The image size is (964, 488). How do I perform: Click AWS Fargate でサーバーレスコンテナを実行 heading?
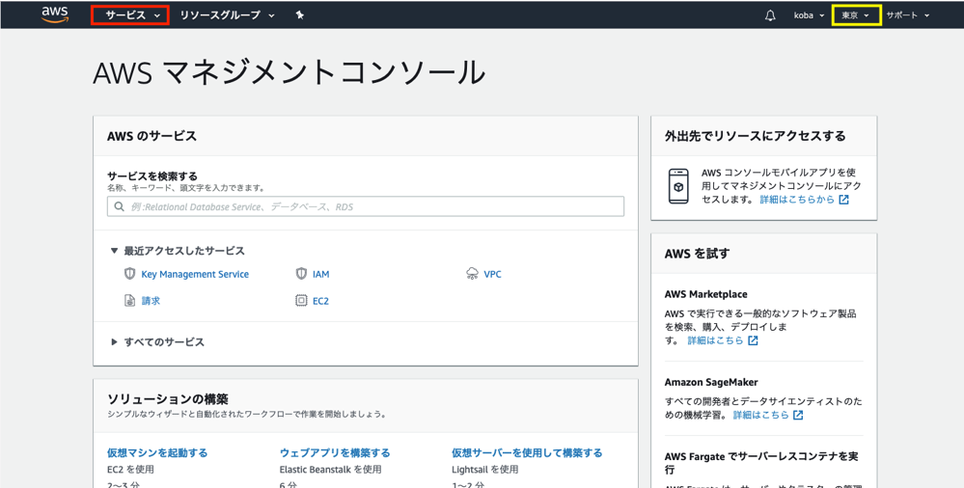(761, 463)
